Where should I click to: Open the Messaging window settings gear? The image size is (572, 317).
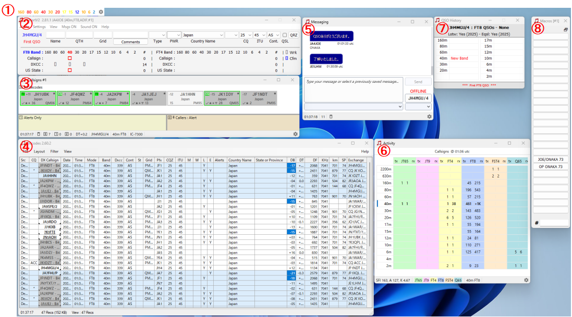[x=429, y=117]
